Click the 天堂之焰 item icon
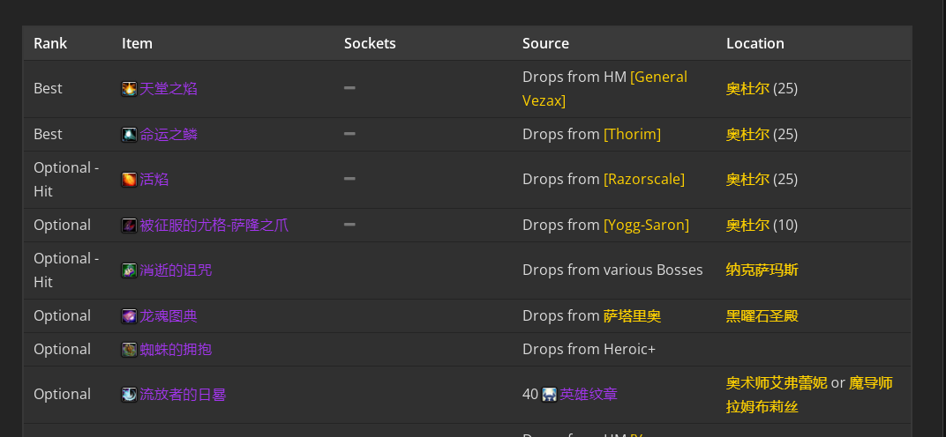Viewport: 946px width, 437px height. pos(129,89)
